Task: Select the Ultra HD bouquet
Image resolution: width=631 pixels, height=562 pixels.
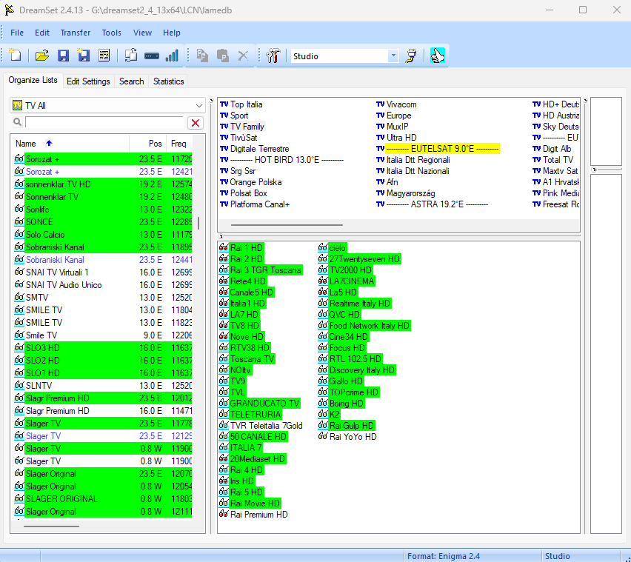Action: click(x=397, y=138)
